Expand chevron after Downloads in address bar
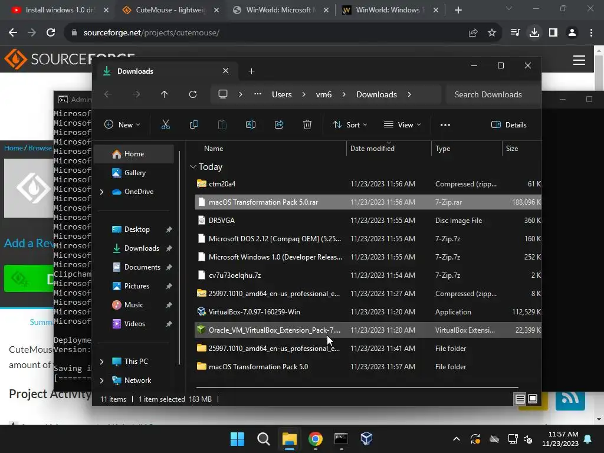 click(x=409, y=94)
